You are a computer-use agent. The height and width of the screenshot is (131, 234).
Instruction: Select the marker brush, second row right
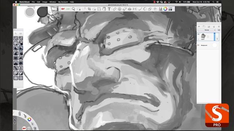click(x=21, y=43)
